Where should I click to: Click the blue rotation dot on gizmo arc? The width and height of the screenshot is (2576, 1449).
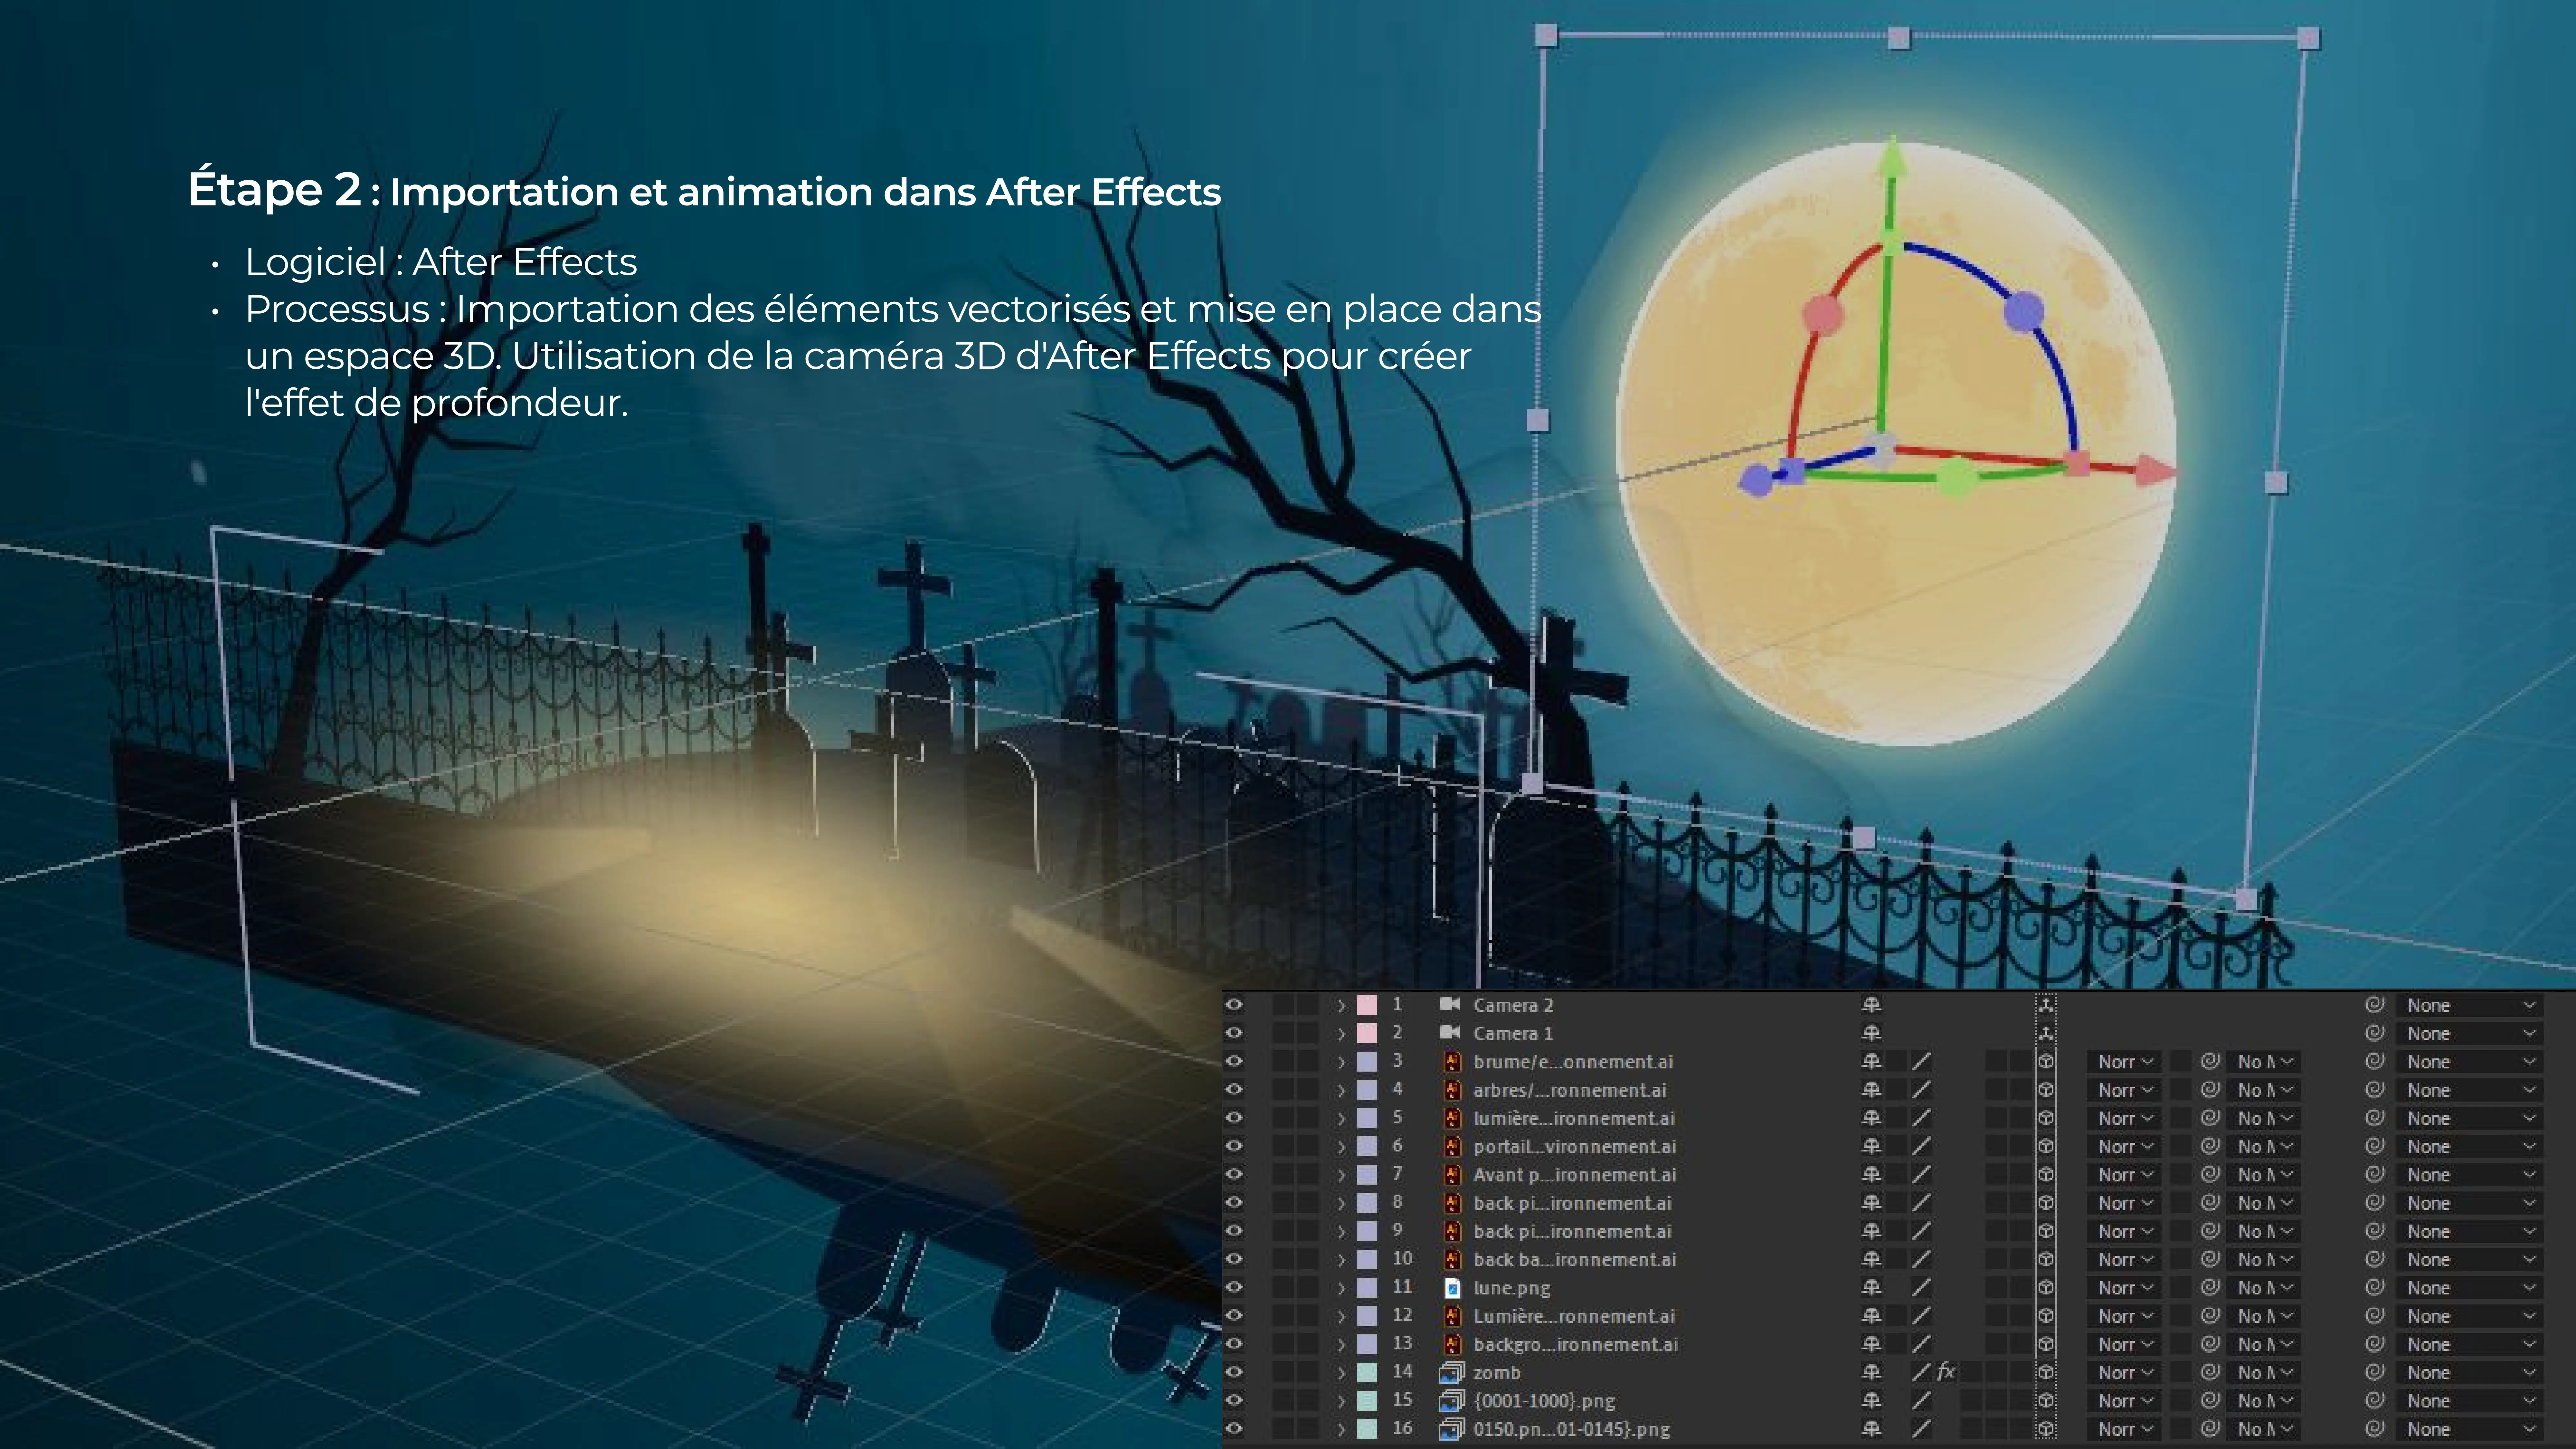click(x=2024, y=312)
